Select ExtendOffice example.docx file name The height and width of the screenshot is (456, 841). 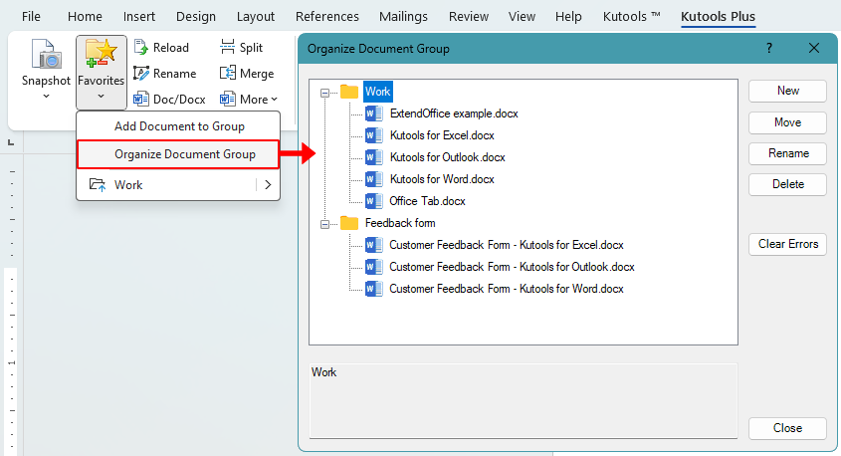click(x=454, y=114)
